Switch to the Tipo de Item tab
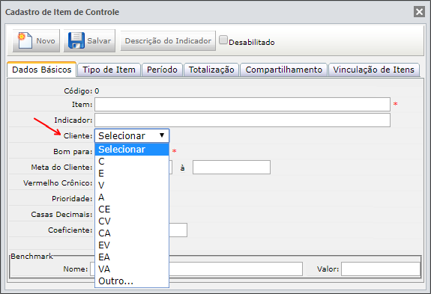The height and width of the screenshot is (294, 431). pos(109,70)
